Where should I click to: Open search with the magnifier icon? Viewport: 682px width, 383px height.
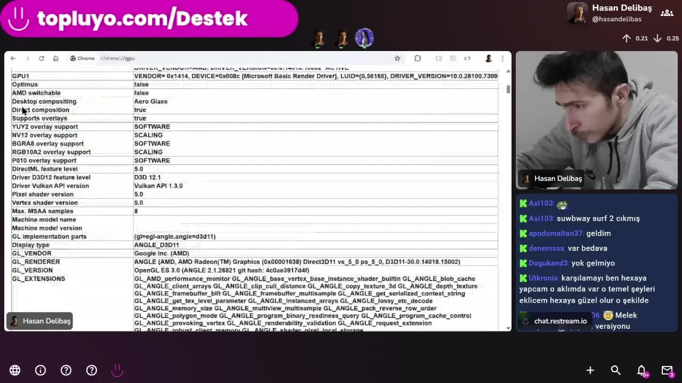pyautogui.click(x=616, y=370)
